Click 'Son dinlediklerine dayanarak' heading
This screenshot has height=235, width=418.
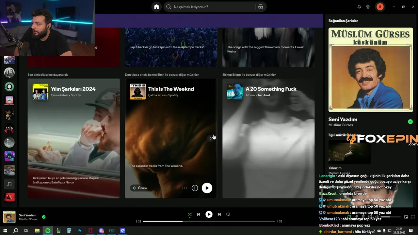coord(48,75)
